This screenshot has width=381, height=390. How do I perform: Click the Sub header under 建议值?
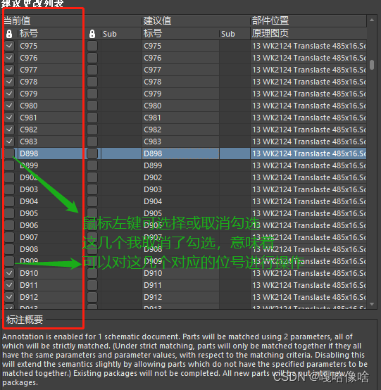point(235,34)
